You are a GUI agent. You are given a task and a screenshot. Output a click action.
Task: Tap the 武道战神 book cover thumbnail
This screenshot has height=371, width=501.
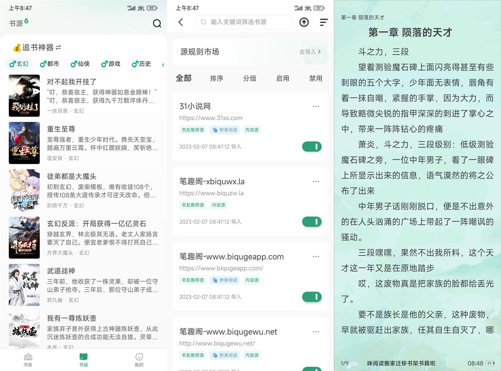point(24,285)
